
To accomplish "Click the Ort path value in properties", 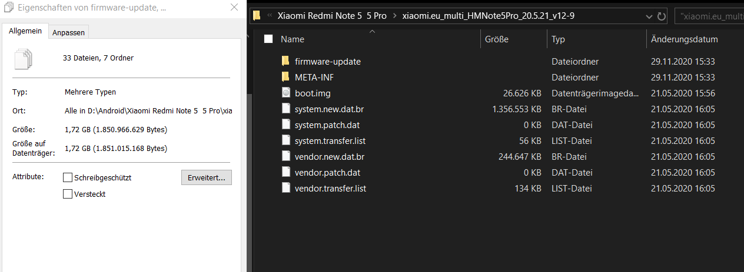I will pos(148,111).
